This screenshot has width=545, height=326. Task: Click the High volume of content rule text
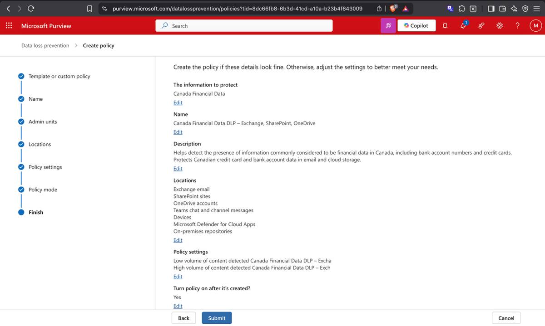point(252,268)
